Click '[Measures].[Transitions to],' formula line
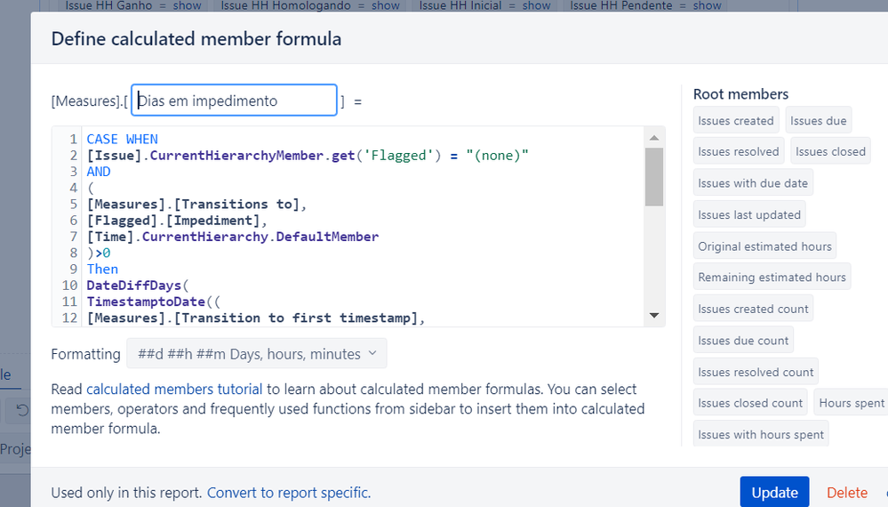This screenshot has width=888, height=507. pyautogui.click(x=196, y=204)
